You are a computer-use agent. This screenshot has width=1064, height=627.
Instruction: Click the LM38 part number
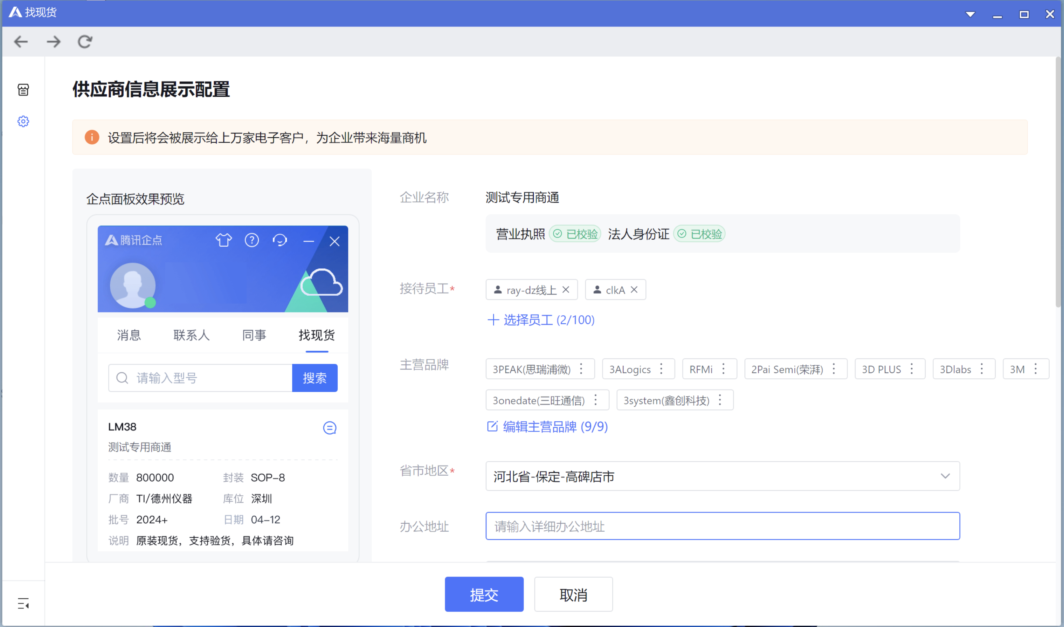pos(122,427)
